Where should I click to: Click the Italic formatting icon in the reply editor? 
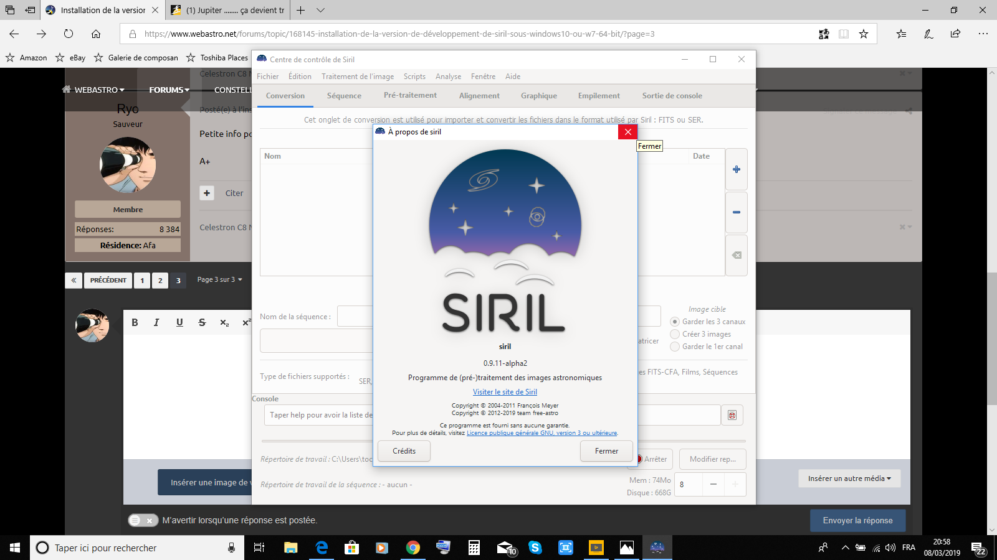[156, 322]
